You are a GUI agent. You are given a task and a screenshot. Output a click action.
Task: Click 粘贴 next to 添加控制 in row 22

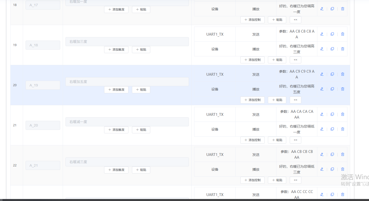point(277,180)
